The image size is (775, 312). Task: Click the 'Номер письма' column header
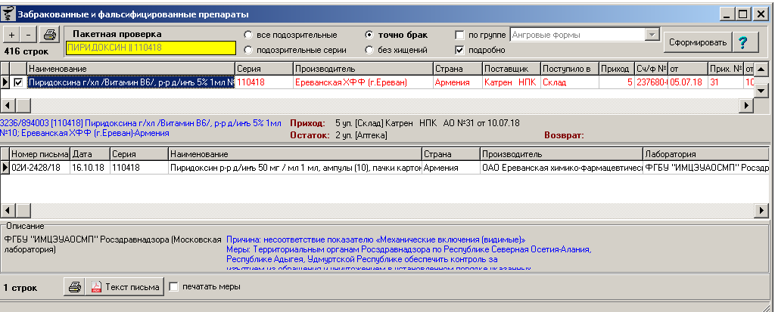tap(39, 153)
